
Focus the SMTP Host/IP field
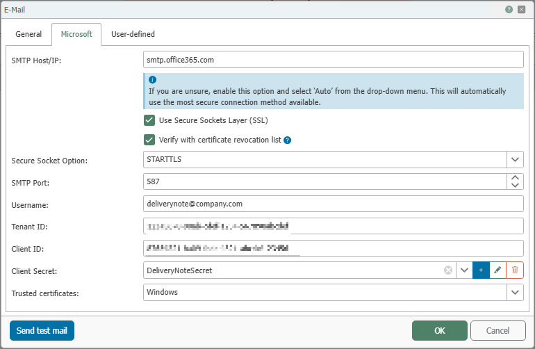pyautogui.click(x=334, y=60)
